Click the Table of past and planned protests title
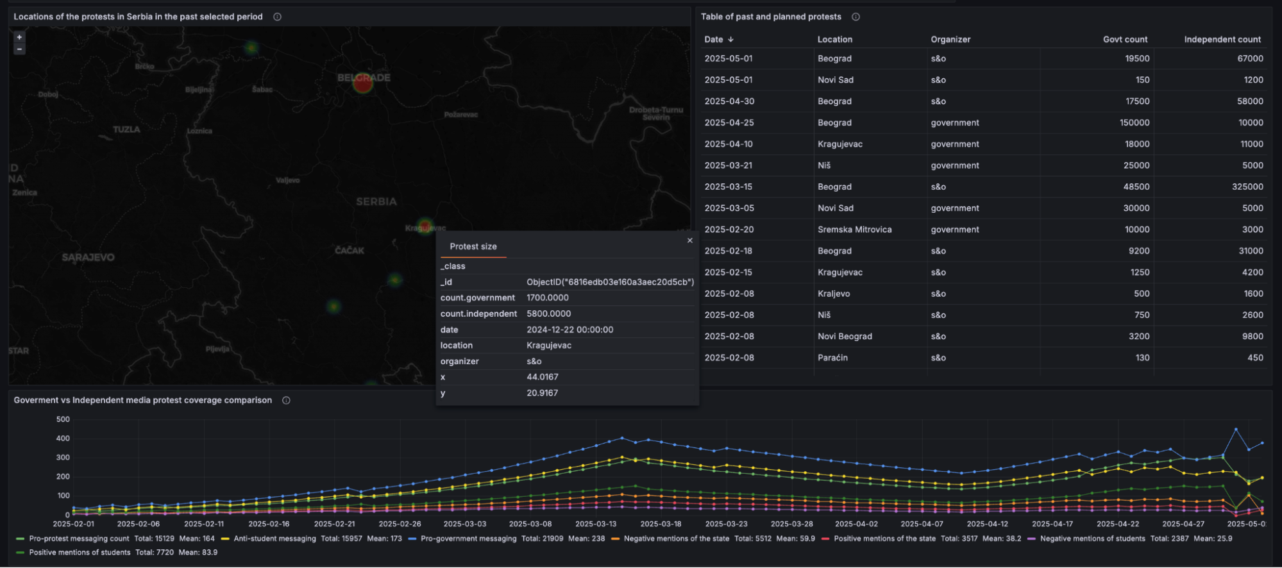Screen dimensions: 1282x568 pos(771,17)
